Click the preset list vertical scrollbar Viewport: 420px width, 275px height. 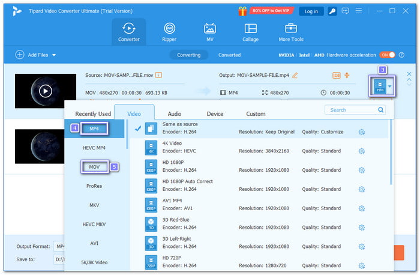click(391, 153)
